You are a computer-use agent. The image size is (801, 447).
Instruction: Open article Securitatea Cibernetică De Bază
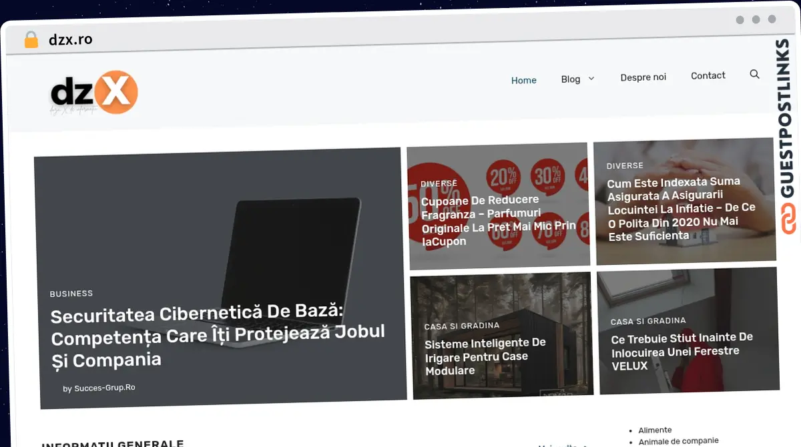[x=218, y=336]
